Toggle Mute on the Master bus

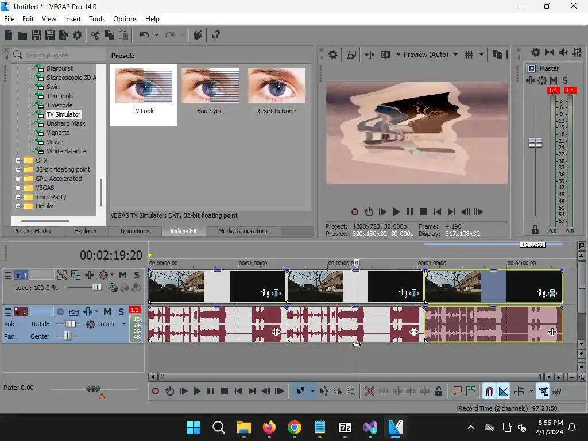click(553, 80)
